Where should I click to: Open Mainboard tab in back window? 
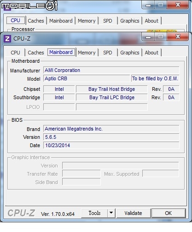pyautogui.click(x=61, y=21)
